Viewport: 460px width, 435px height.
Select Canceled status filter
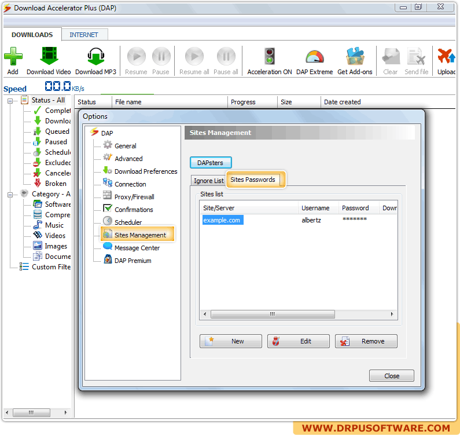tap(52, 173)
